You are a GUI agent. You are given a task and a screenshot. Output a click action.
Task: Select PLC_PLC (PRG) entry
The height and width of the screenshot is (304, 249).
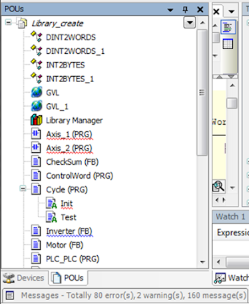click(73, 259)
